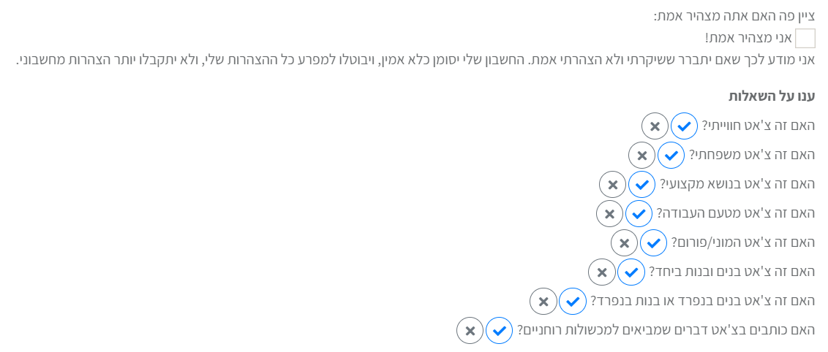This screenshot has height=352, width=828.
Task: Confirm yes for 'מכשולות רוחניים' question
Action: point(499,330)
